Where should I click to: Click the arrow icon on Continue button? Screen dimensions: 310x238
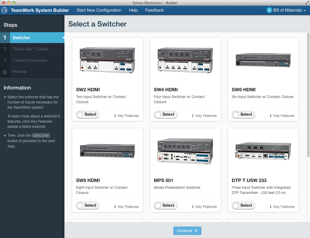point(196,231)
